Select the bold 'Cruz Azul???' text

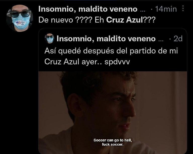131,20
